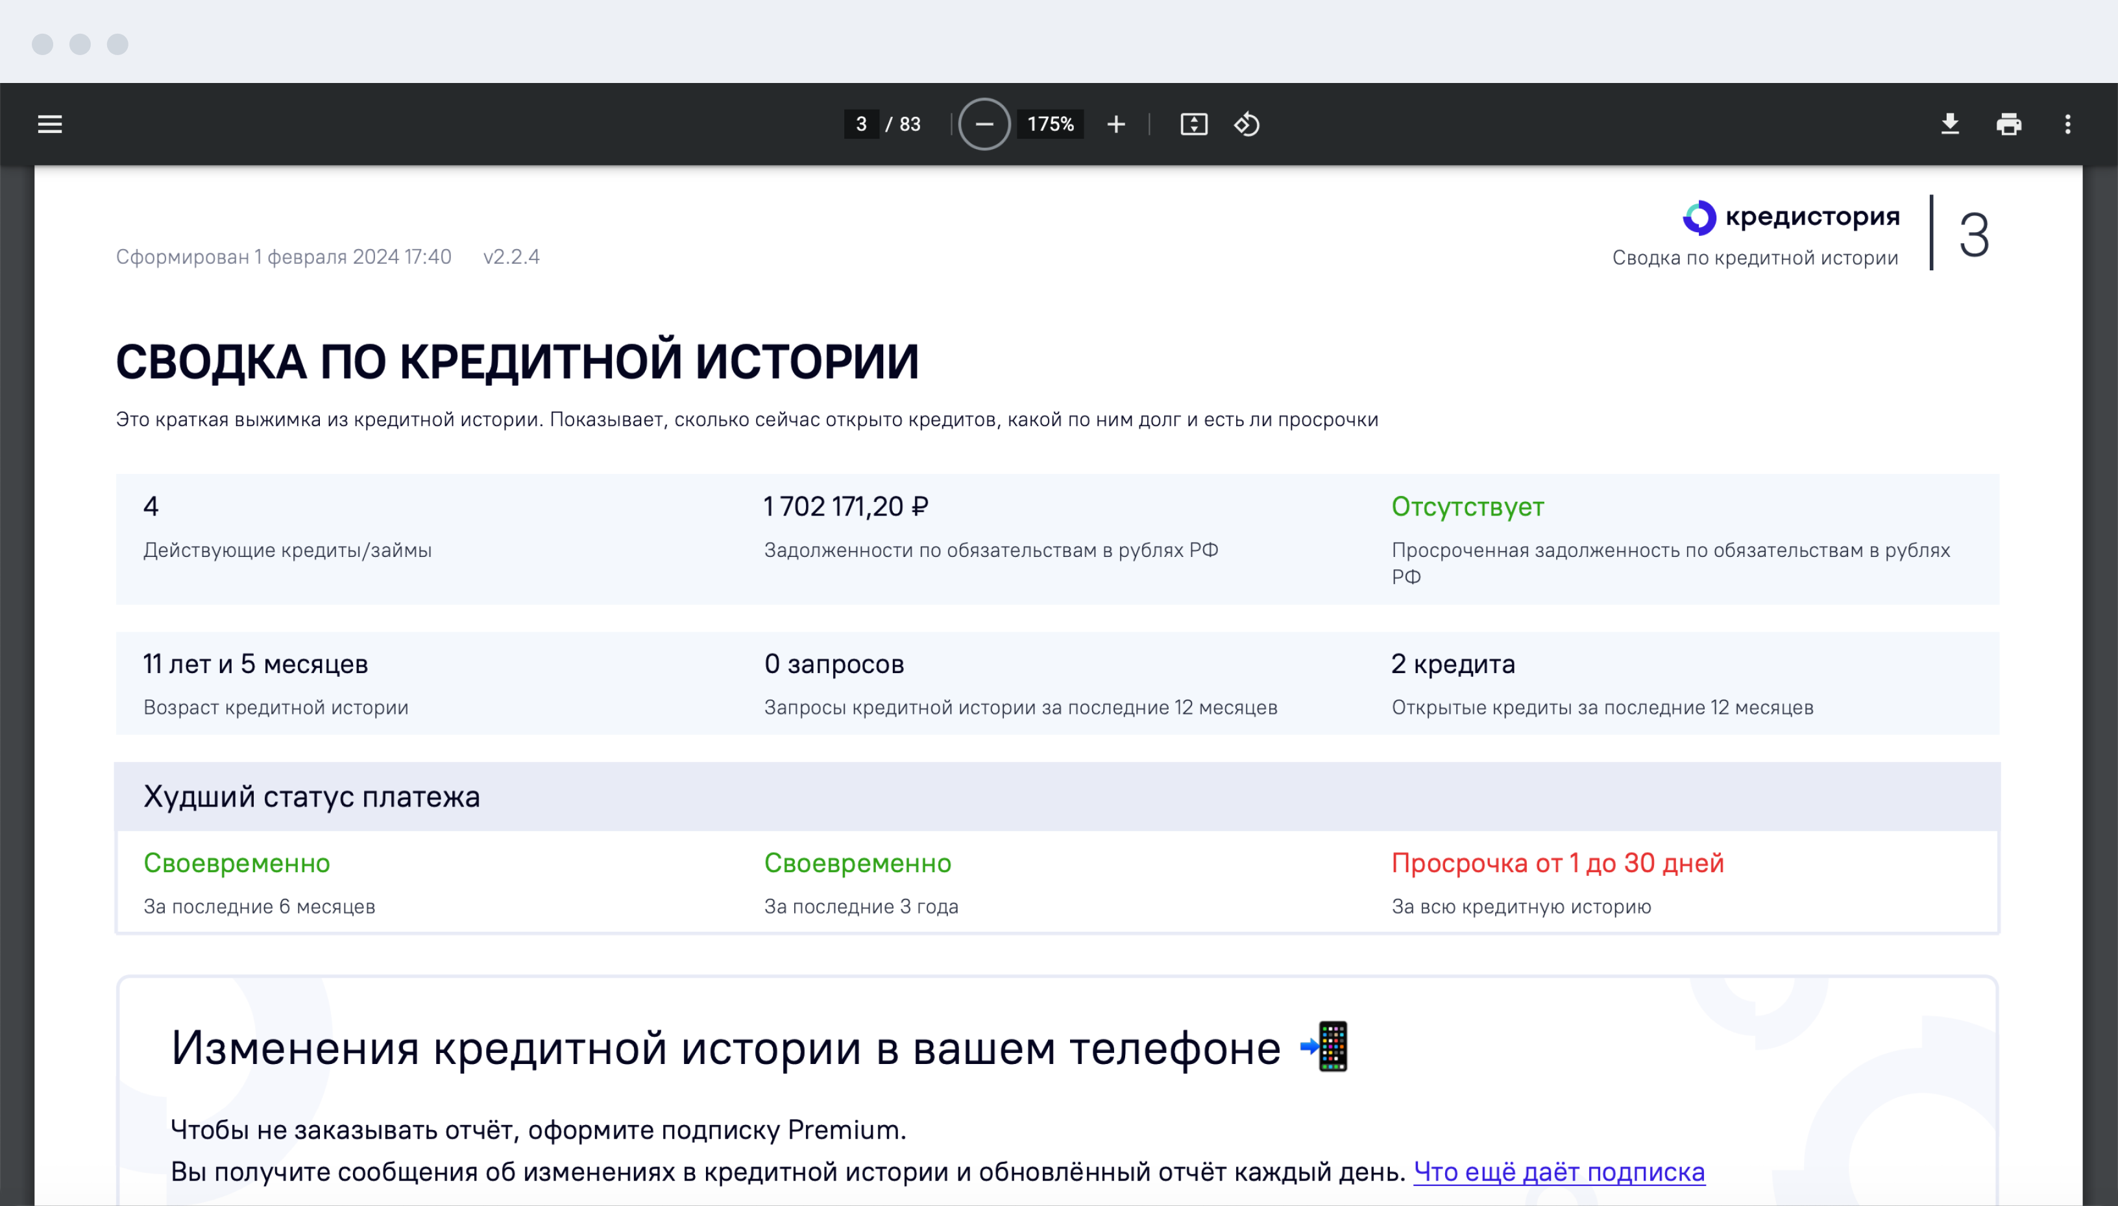Open the 'Что ещё даёт подписка' link
Screen dimensions: 2118x1206
coord(1559,1171)
